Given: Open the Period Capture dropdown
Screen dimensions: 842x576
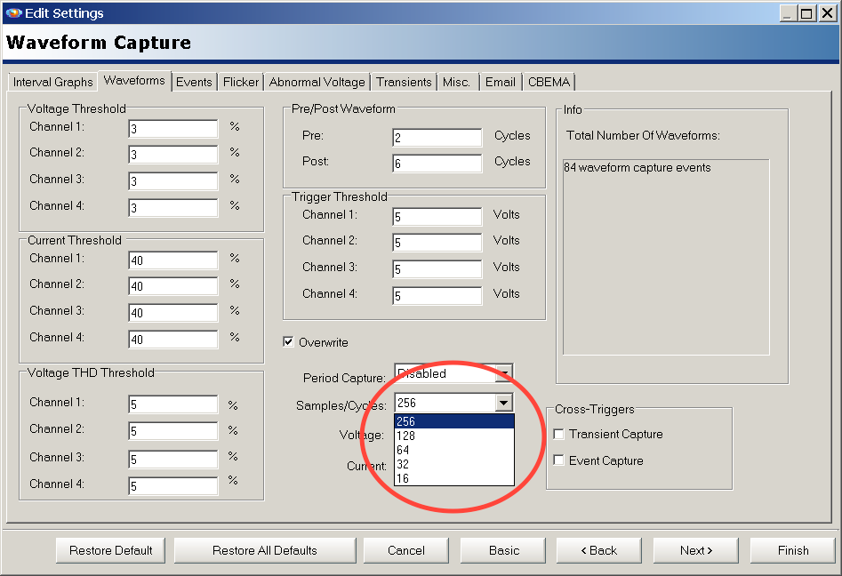Looking at the screenshot, I should (504, 372).
